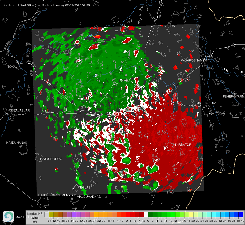Choose the violet legend swatch between -34 and -32

(74, 215)
